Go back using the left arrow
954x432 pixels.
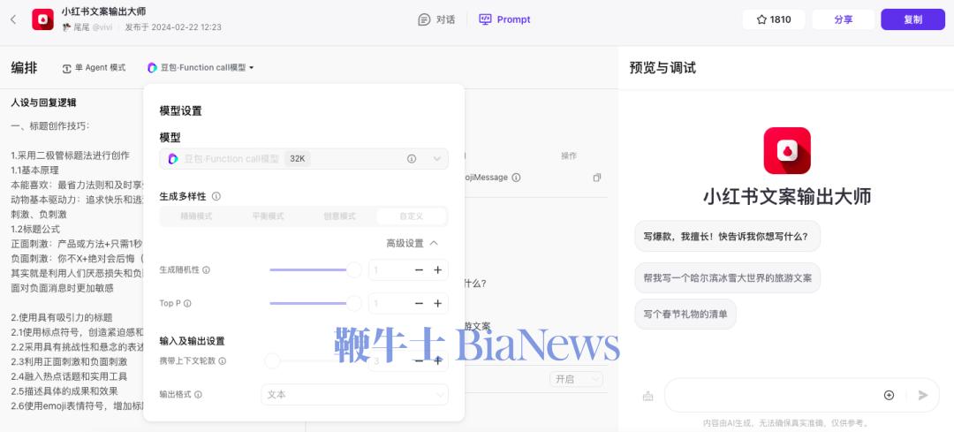[x=13, y=19]
